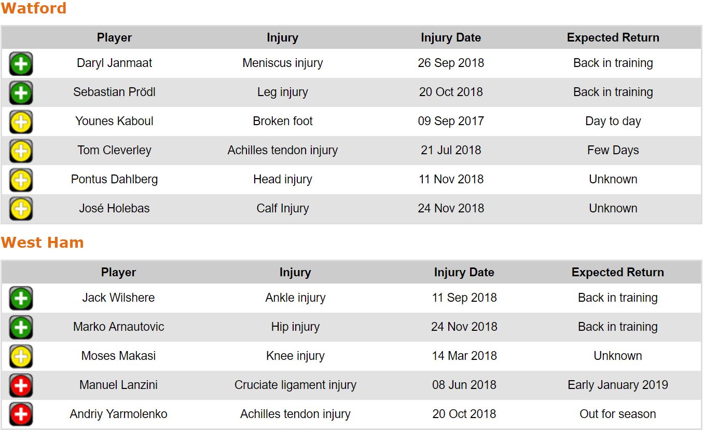Click green status icon beside Jack Wilshere

[21, 299]
